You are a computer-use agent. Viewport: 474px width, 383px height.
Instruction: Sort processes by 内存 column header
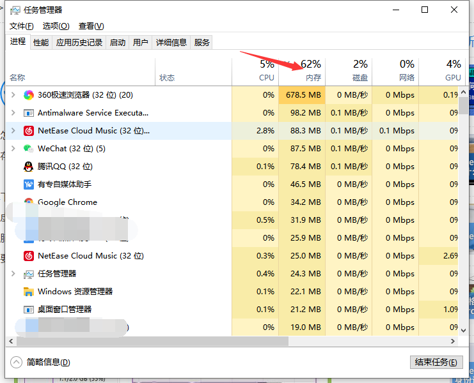click(x=302, y=71)
